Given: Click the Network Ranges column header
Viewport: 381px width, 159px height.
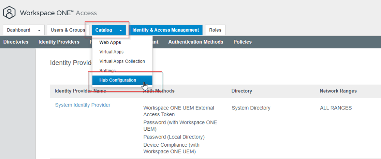Looking at the screenshot, I should 338,91.
